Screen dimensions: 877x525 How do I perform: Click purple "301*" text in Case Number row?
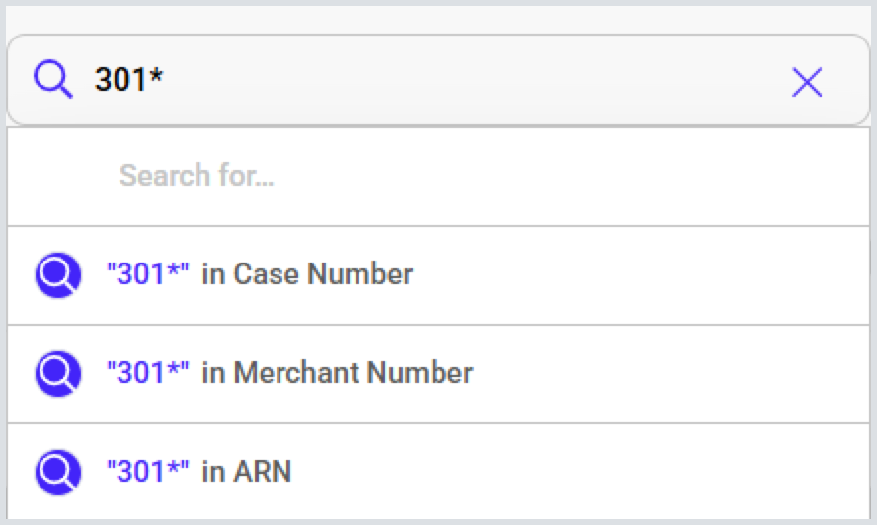click(147, 274)
